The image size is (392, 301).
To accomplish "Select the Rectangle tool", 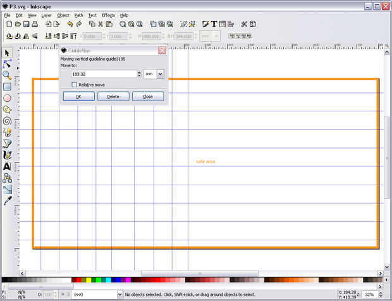I will coord(7,87).
